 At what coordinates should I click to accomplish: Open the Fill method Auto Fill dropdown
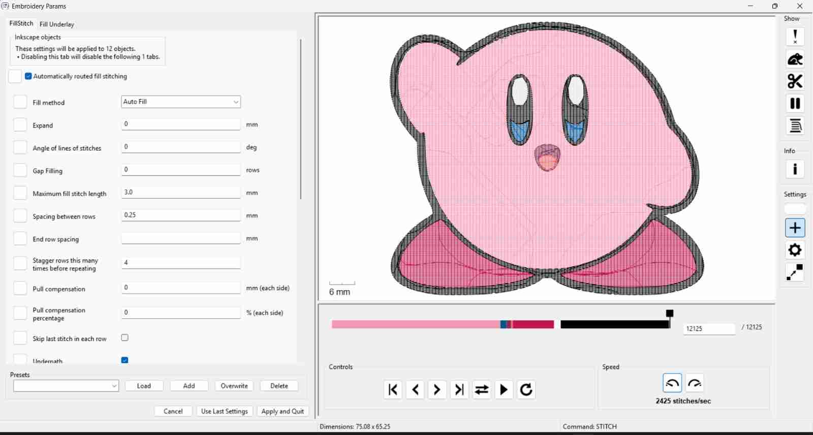pos(181,102)
